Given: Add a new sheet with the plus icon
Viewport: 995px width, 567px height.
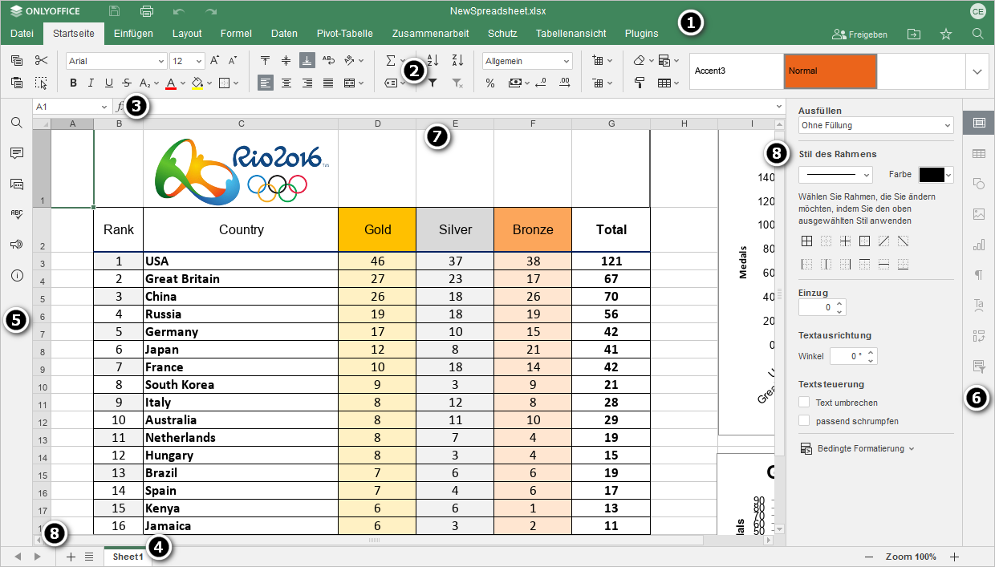Looking at the screenshot, I should [71, 557].
